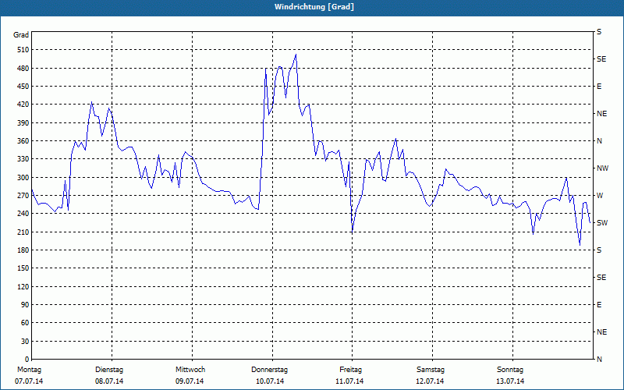Viewport: 624px width, 390px height.
Task: Click the 120 y-axis tick label
Action: pos(23,286)
